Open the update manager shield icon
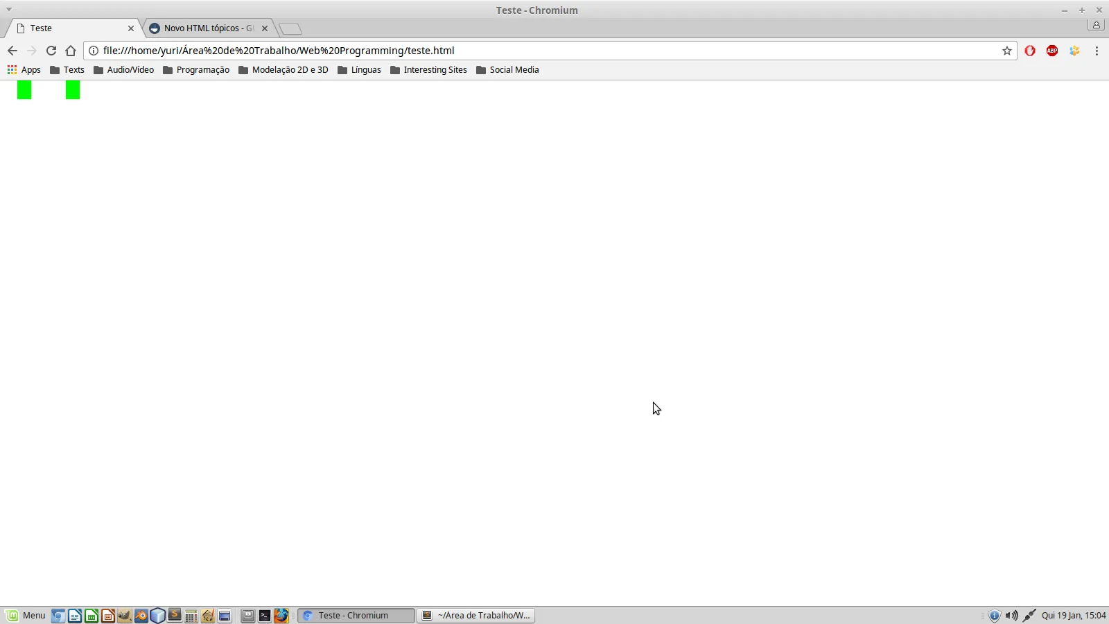This screenshot has width=1109, height=624. point(995,616)
